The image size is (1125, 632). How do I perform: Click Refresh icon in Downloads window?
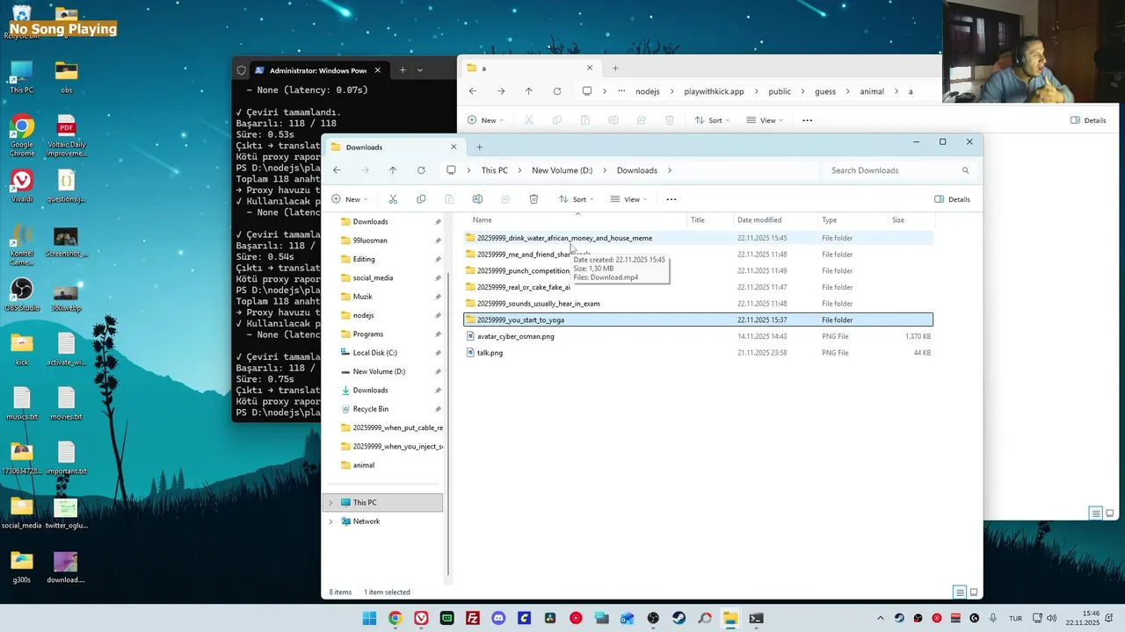[x=421, y=170]
